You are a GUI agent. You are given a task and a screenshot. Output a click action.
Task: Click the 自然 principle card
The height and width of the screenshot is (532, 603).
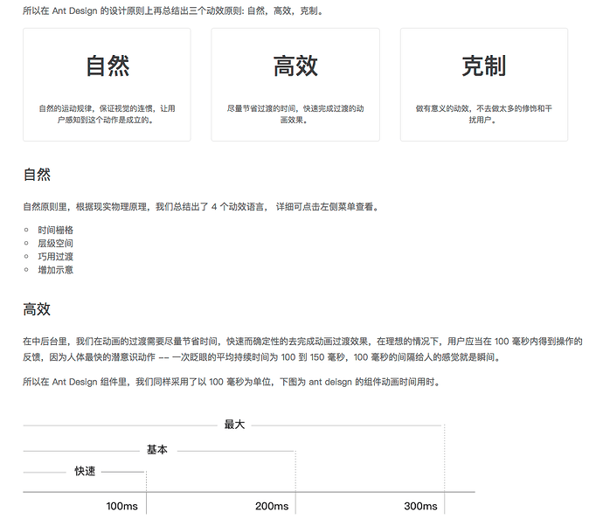107,85
